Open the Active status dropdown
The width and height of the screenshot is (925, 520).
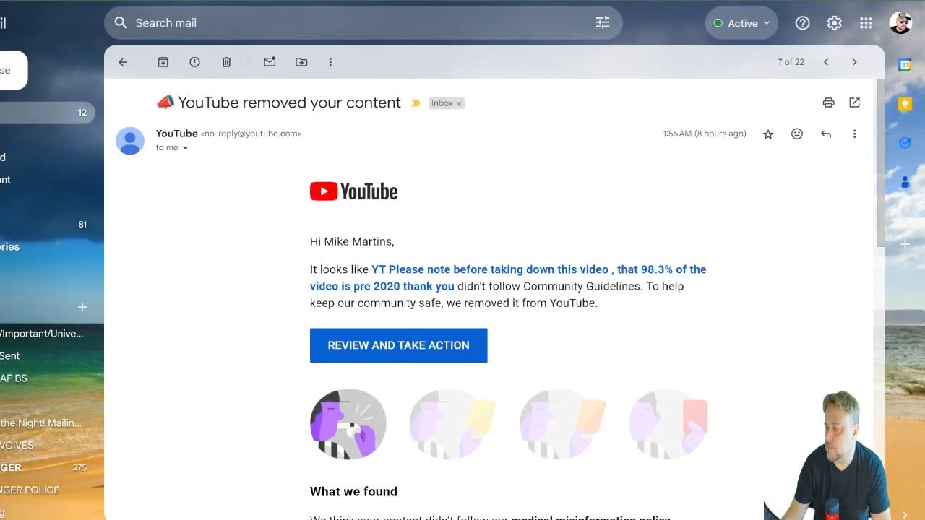click(x=742, y=23)
